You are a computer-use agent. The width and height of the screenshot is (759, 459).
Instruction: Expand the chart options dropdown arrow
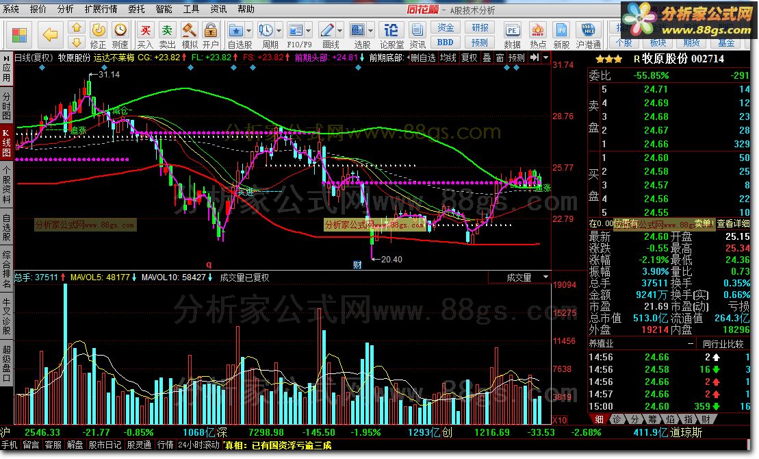coord(546,58)
